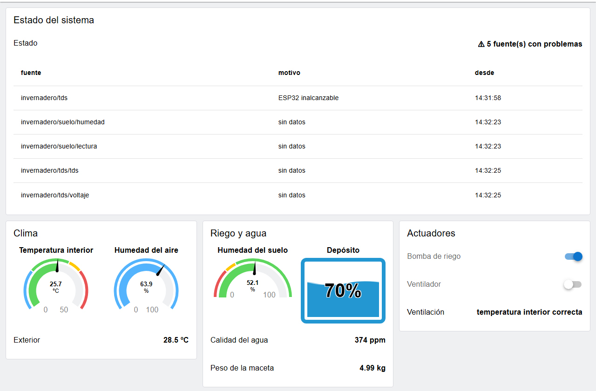596x391 pixels.
Task: Click the 'fuente' column header
Action: coord(31,73)
